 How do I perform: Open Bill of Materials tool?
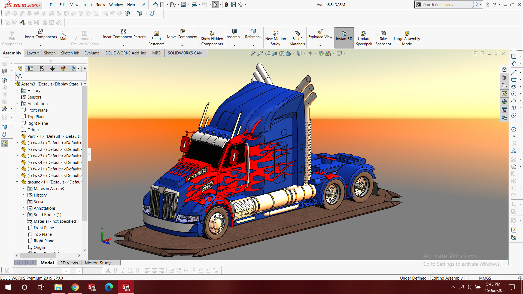(297, 38)
